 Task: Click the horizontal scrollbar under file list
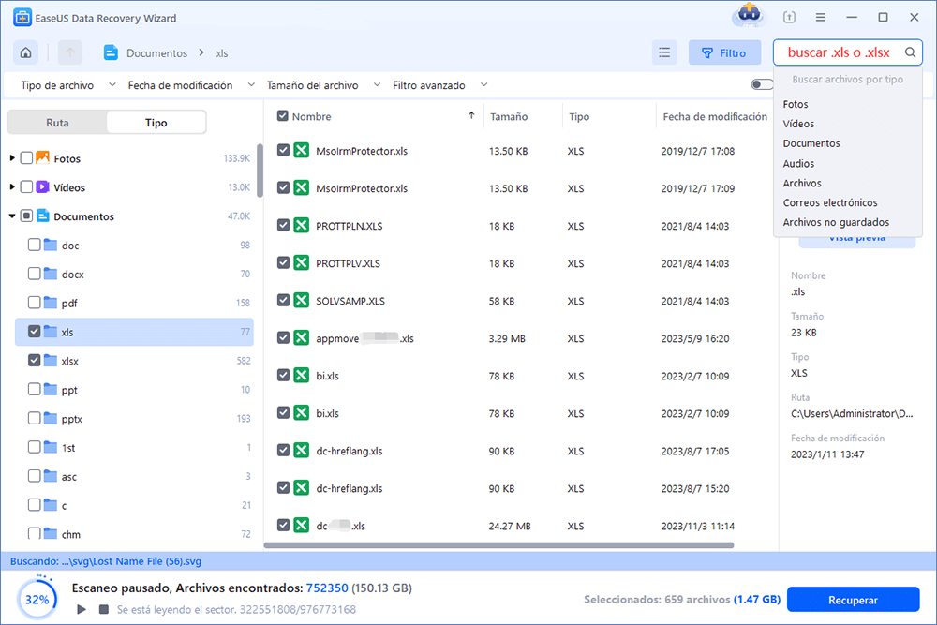click(498, 545)
